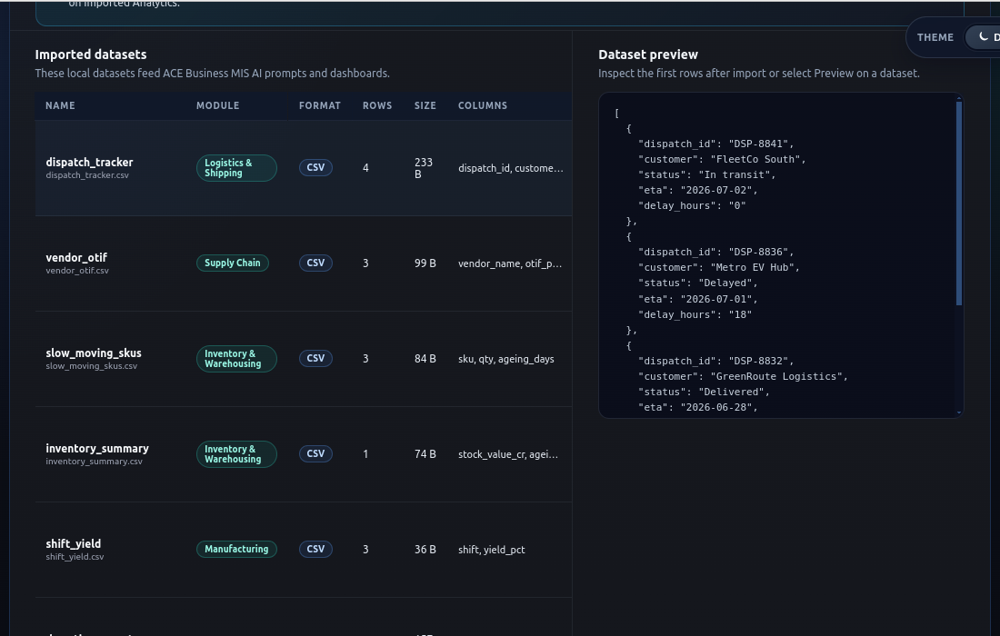This screenshot has width=1000, height=636.
Task: Click the 233 B size cell
Action: (424, 168)
